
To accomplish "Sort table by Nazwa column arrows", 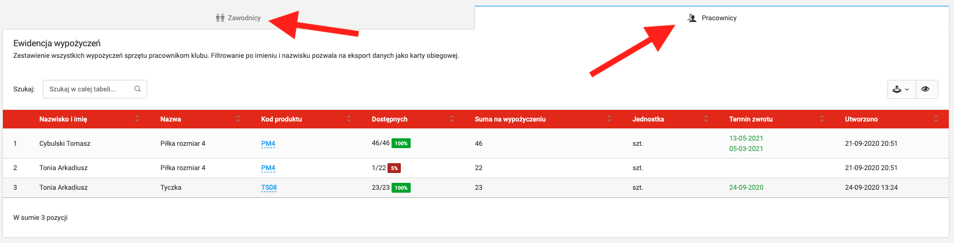I will (x=238, y=119).
